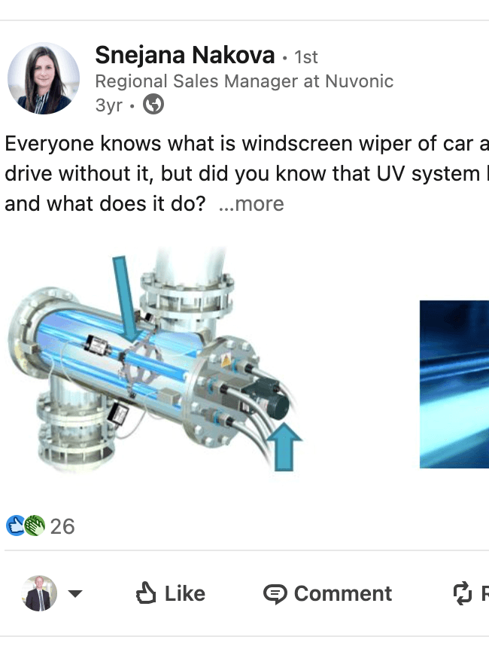Click the globe public visibility icon
Screen dimensions: 489x652
[x=153, y=105]
